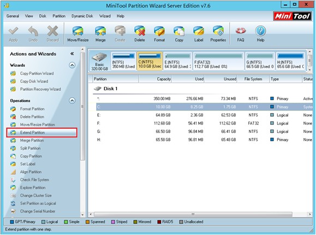Select the G: partition row
316x235 pixels.
pos(204,132)
